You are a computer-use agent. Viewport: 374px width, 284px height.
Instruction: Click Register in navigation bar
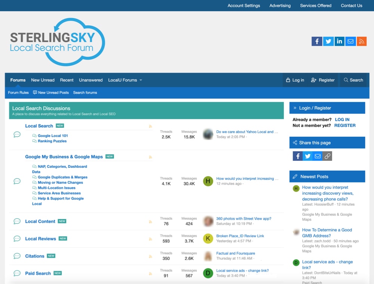323,80
